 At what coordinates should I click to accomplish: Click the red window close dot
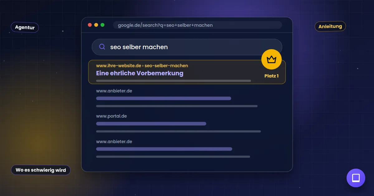point(90,25)
